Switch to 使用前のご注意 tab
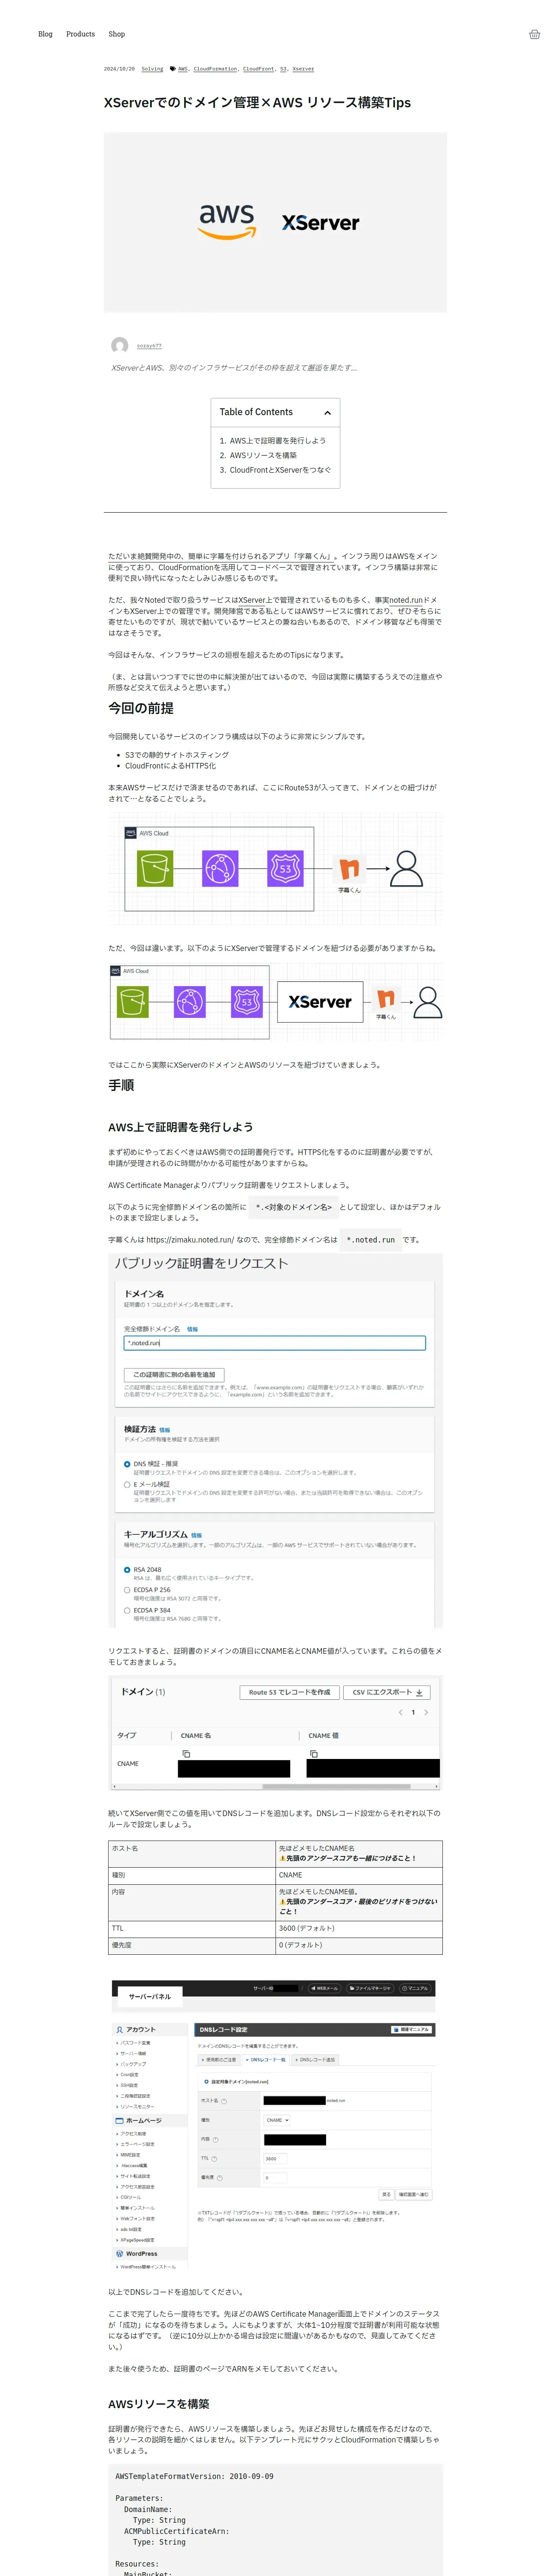Viewport: 551px width, 2576px height. click(x=219, y=2060)
